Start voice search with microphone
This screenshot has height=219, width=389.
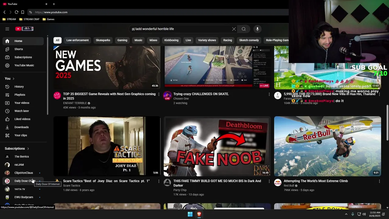(257, 29)
